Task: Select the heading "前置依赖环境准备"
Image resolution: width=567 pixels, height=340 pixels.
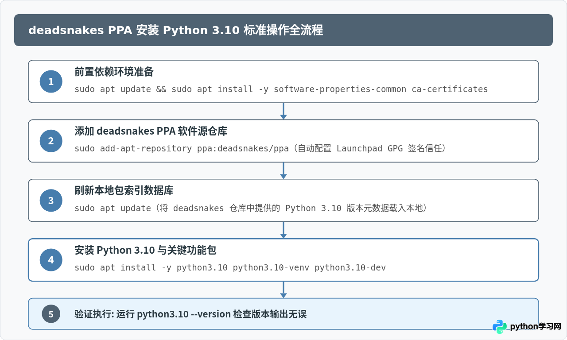Action: (114, 72)
